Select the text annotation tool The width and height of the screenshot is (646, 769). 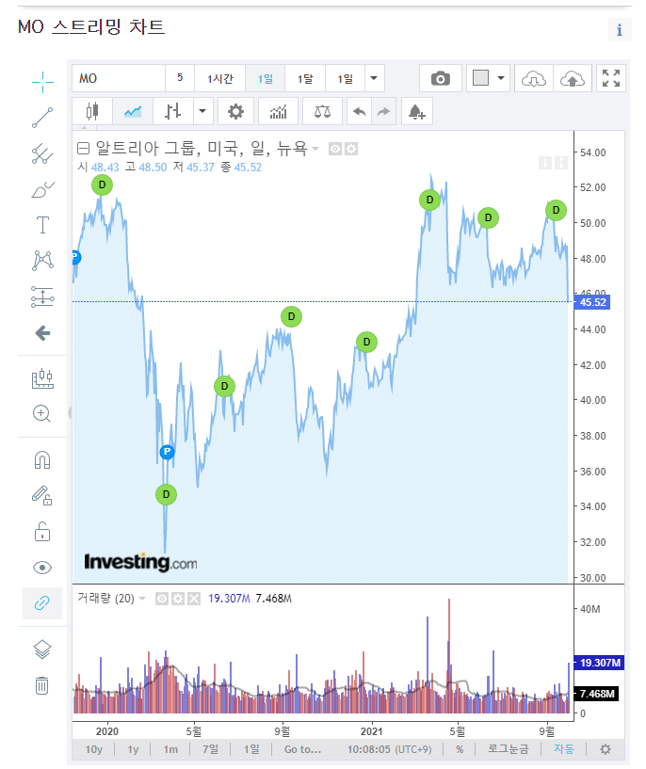click(x=42, y=225)
